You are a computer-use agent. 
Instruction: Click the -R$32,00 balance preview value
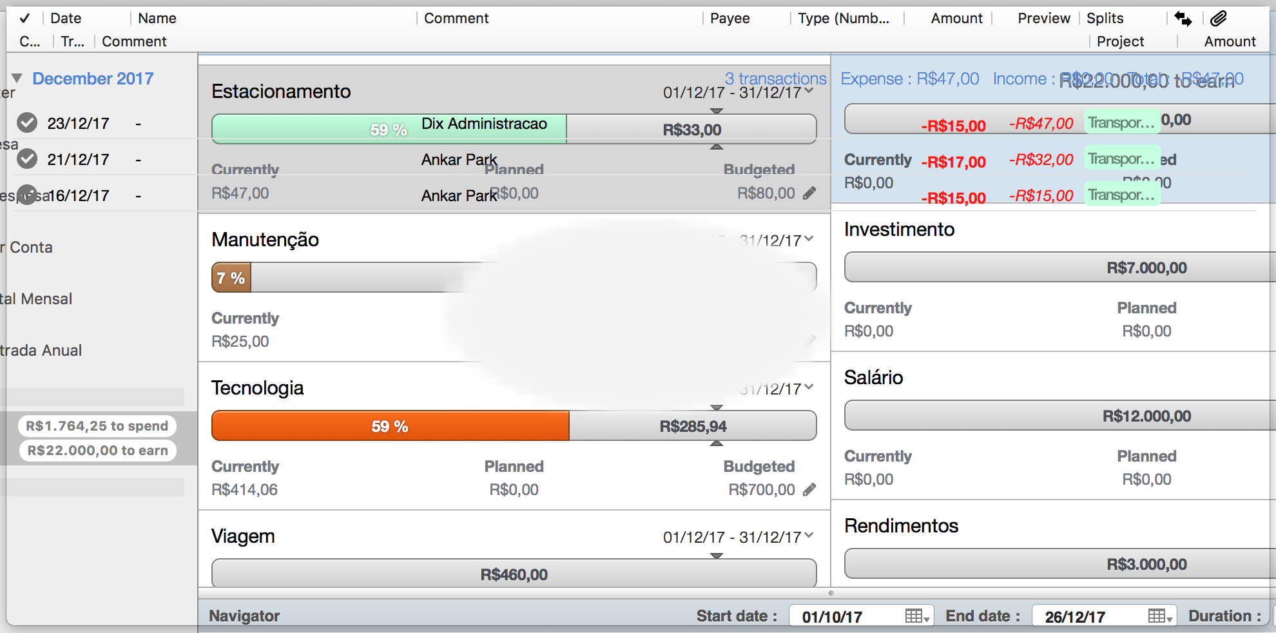click(x=1041, y=159)
